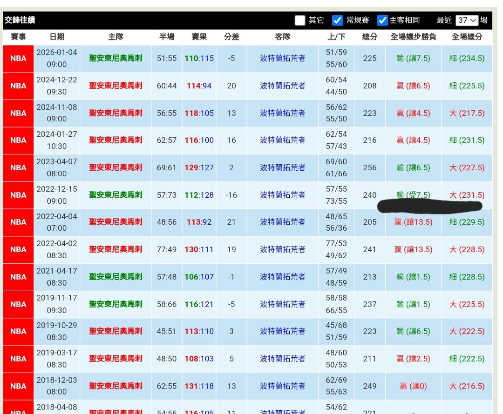503x414 pixels.
Task: Click the NBA badge for 2019-11-17 game
Action: tap(18, 304)
